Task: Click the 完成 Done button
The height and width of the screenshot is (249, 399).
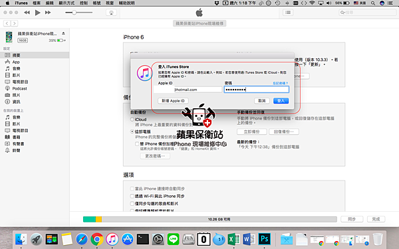Action: [376, 219]
